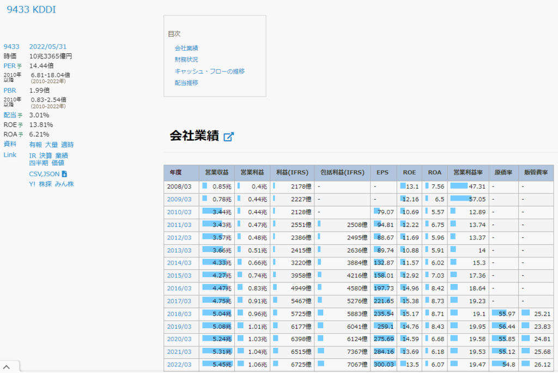
Task: Click the CSV,JSON download file icon
Action: click(x=64, y=174)
